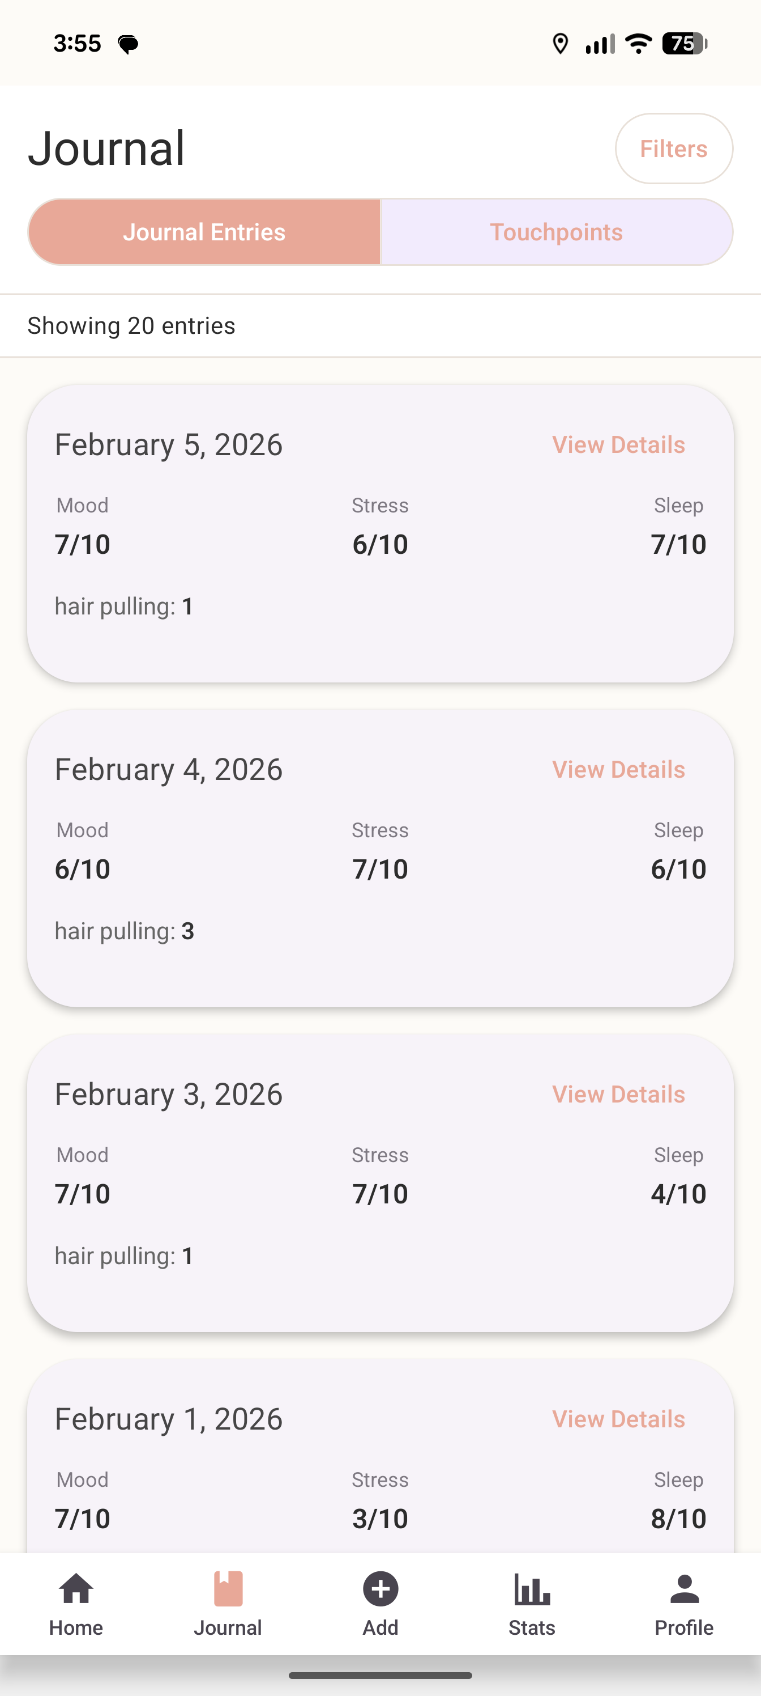This screenshot has height=1696, width=761.
Task: View details for February 4, 2026
Action: point(618,770)
